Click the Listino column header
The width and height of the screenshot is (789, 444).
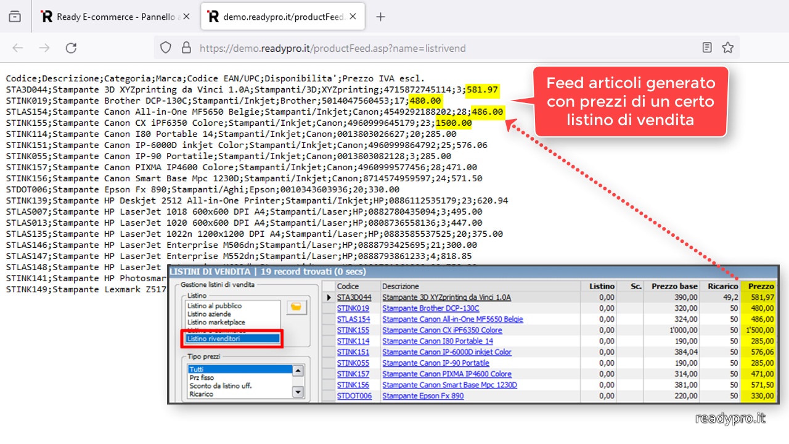point(599,286)
